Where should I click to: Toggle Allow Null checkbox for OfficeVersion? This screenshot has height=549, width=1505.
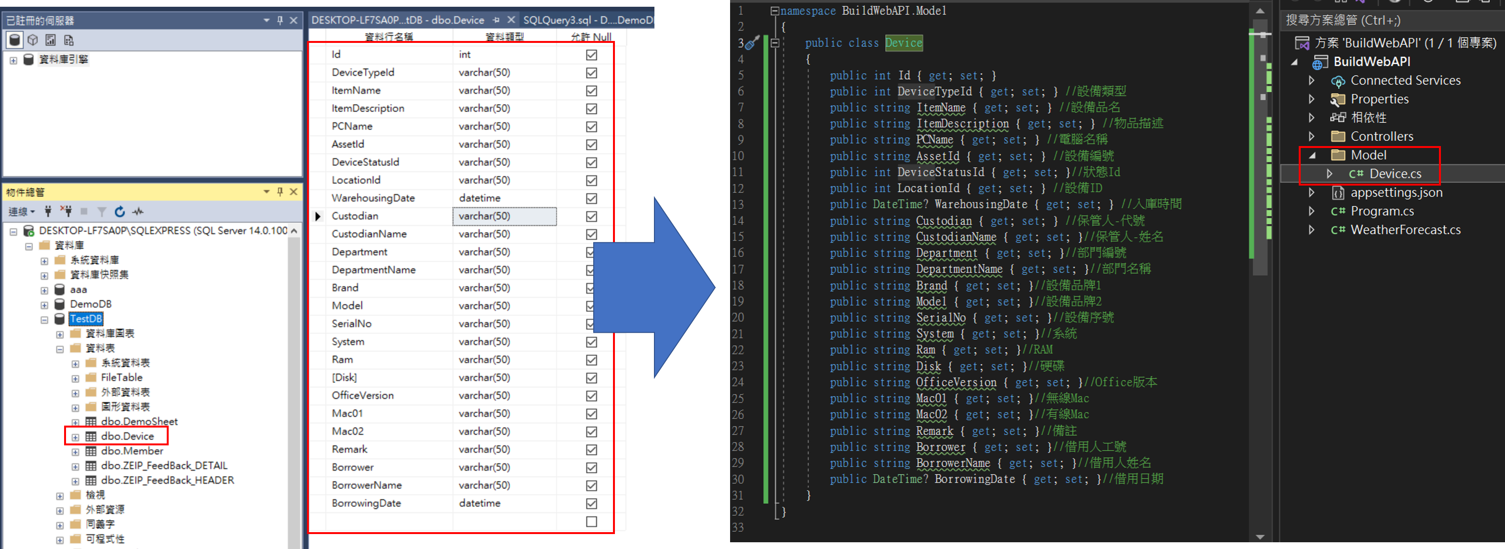point(591,395)
